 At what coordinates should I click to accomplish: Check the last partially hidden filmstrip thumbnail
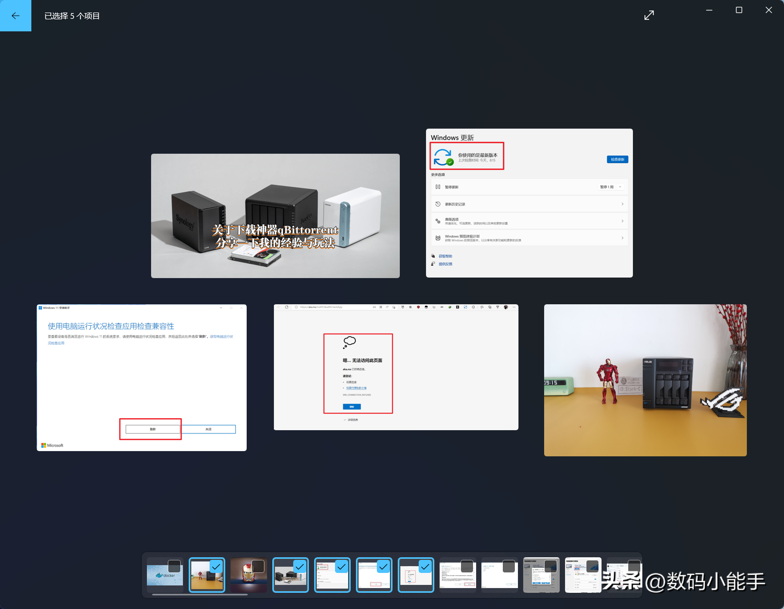(633, 566)
